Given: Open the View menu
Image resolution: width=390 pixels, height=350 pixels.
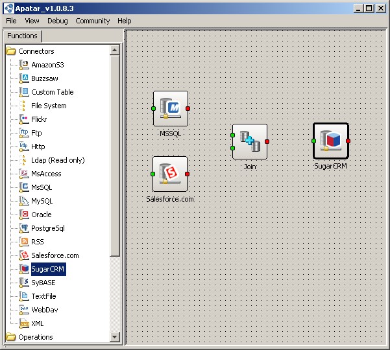Looking at the screenshot, I should 32,21.
